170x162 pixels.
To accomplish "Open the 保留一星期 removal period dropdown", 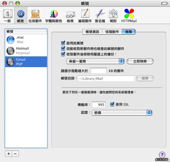I will coord(95,61).
